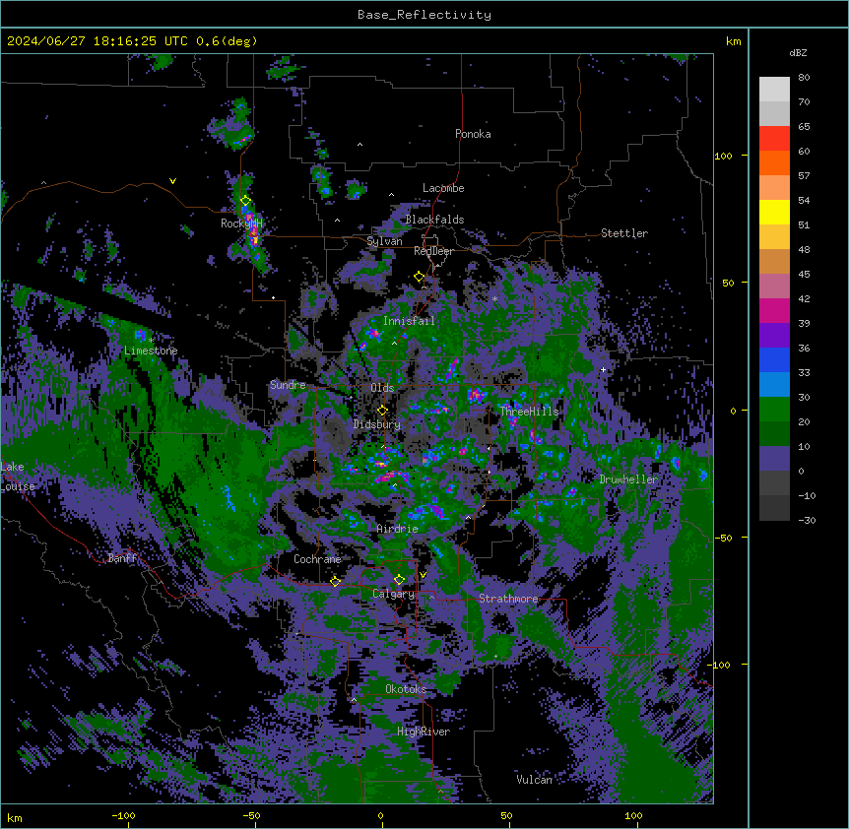Click the Base_Reflectivity title text
Viewport: 849px width, 829px height.
tap(424, 15)
